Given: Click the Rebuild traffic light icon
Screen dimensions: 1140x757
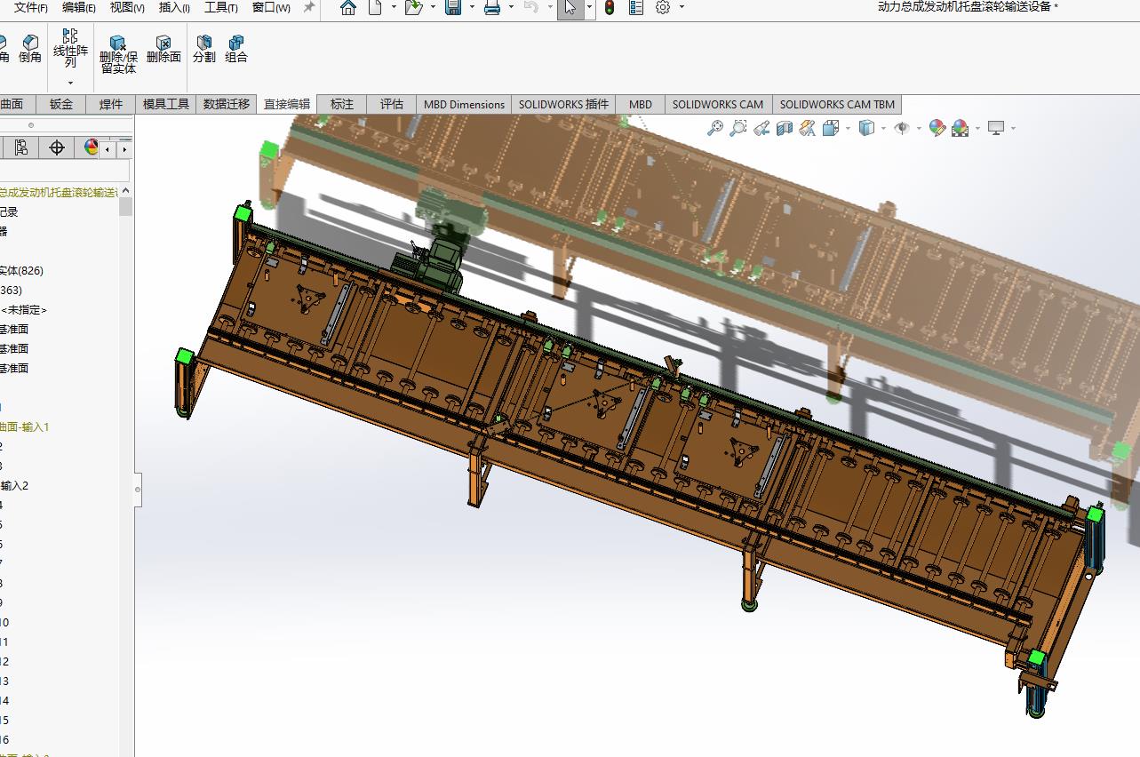Looking at the screenshot, I should [610, 8].
